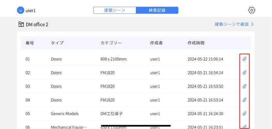
Task: Click the 作成時間 column header
Action: (x=196, y=43)
